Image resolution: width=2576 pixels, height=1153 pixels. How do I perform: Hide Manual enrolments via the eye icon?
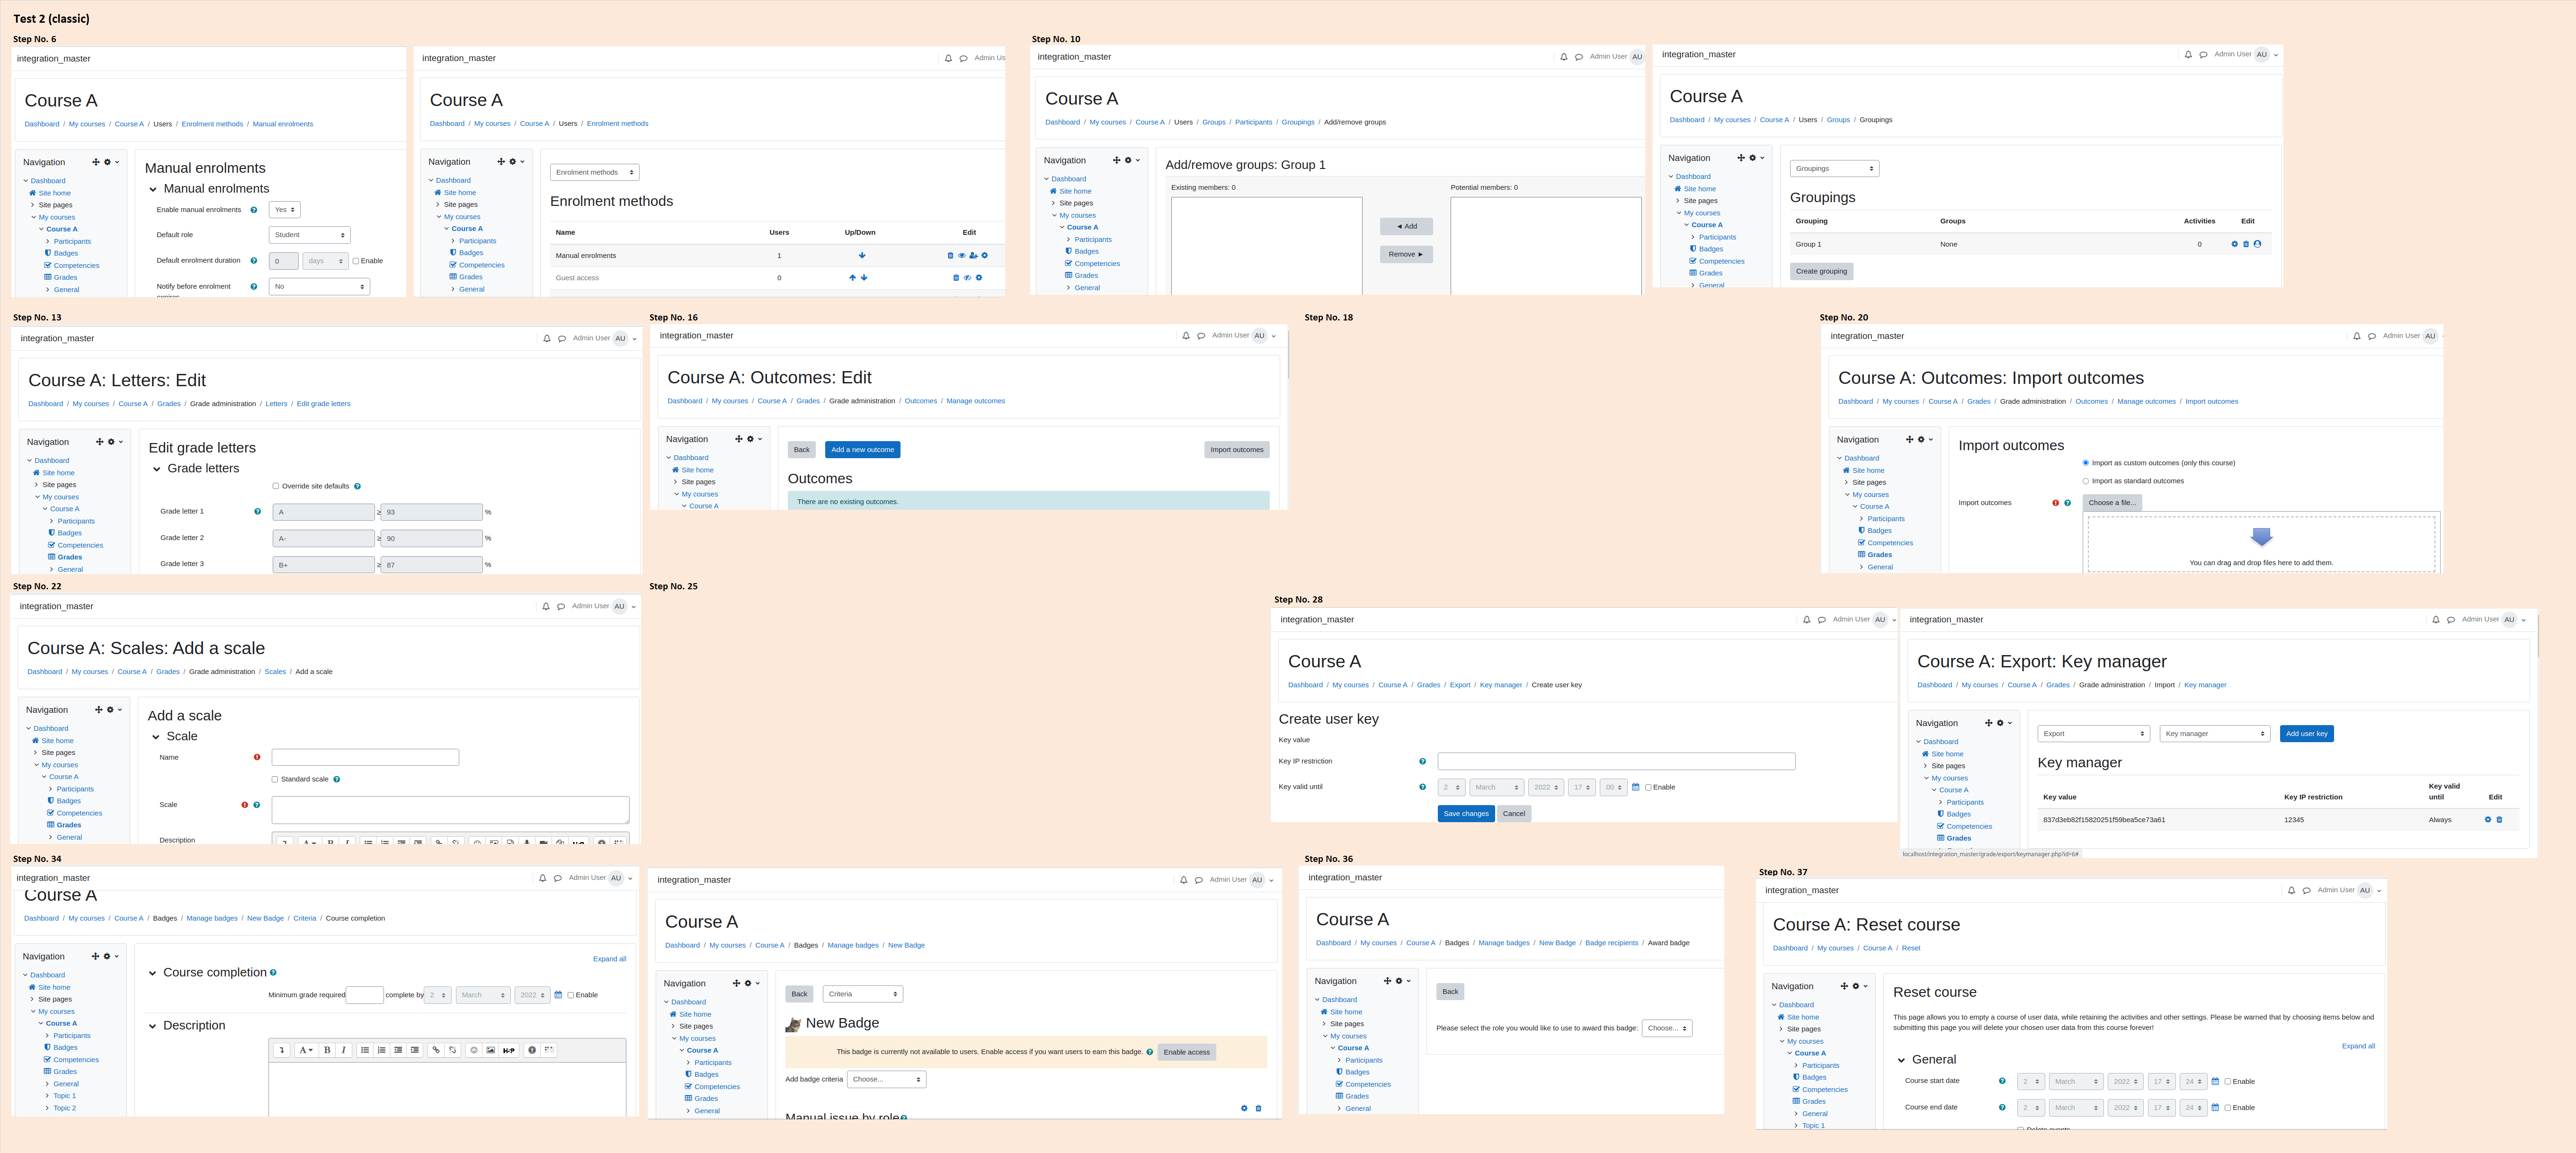pyautogui.click(x=962, y=256)
